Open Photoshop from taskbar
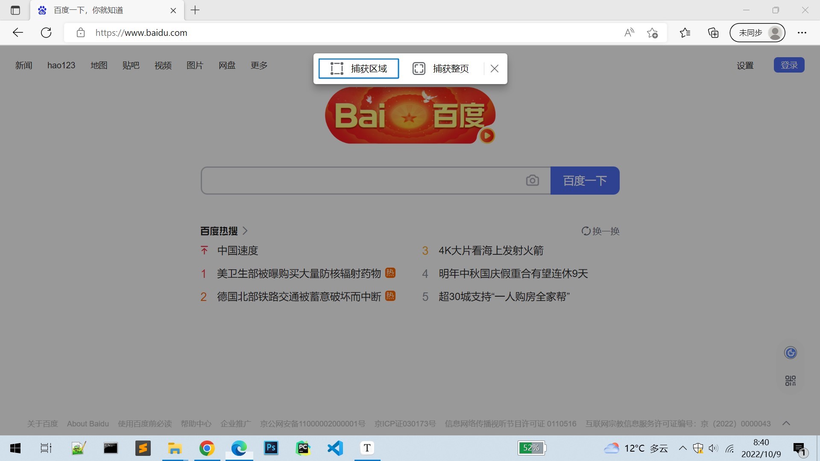Image resolution: width=820 pixels, height=461 pixels. (x=271, y=448)
